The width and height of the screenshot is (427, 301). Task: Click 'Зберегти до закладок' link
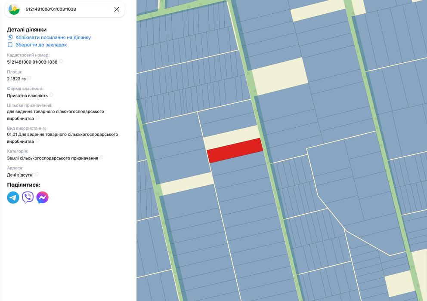[x=41, y=45]
